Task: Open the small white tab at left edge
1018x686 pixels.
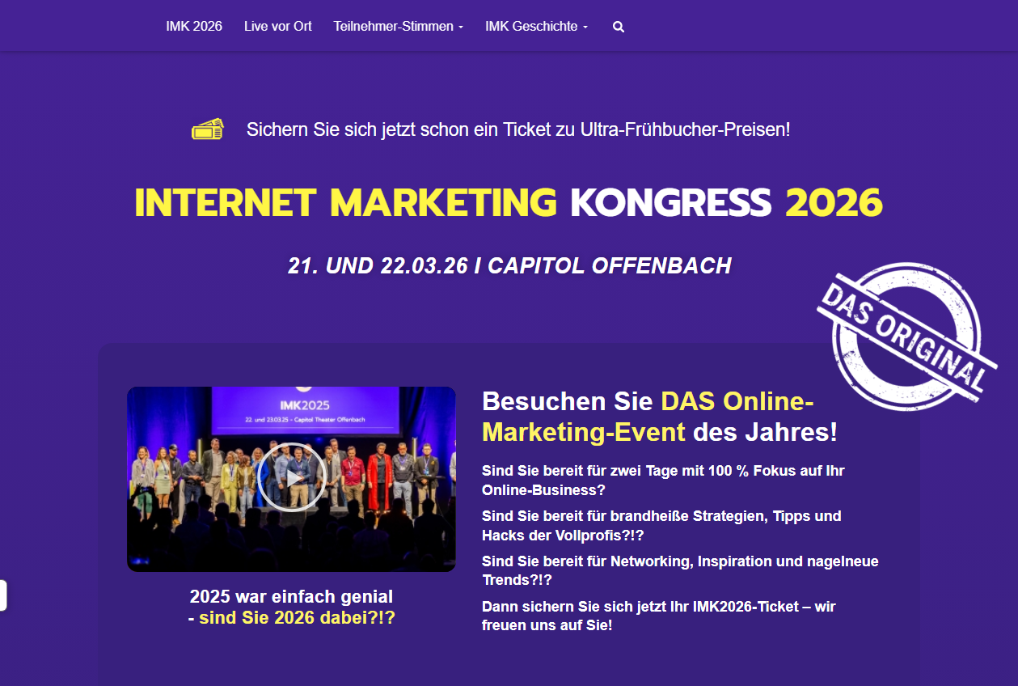Action: [3, 595]
